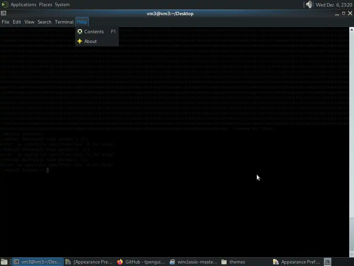Click the terminal title vm3@vm3:~/Desktop
The image size is (354, 266).
170,14
